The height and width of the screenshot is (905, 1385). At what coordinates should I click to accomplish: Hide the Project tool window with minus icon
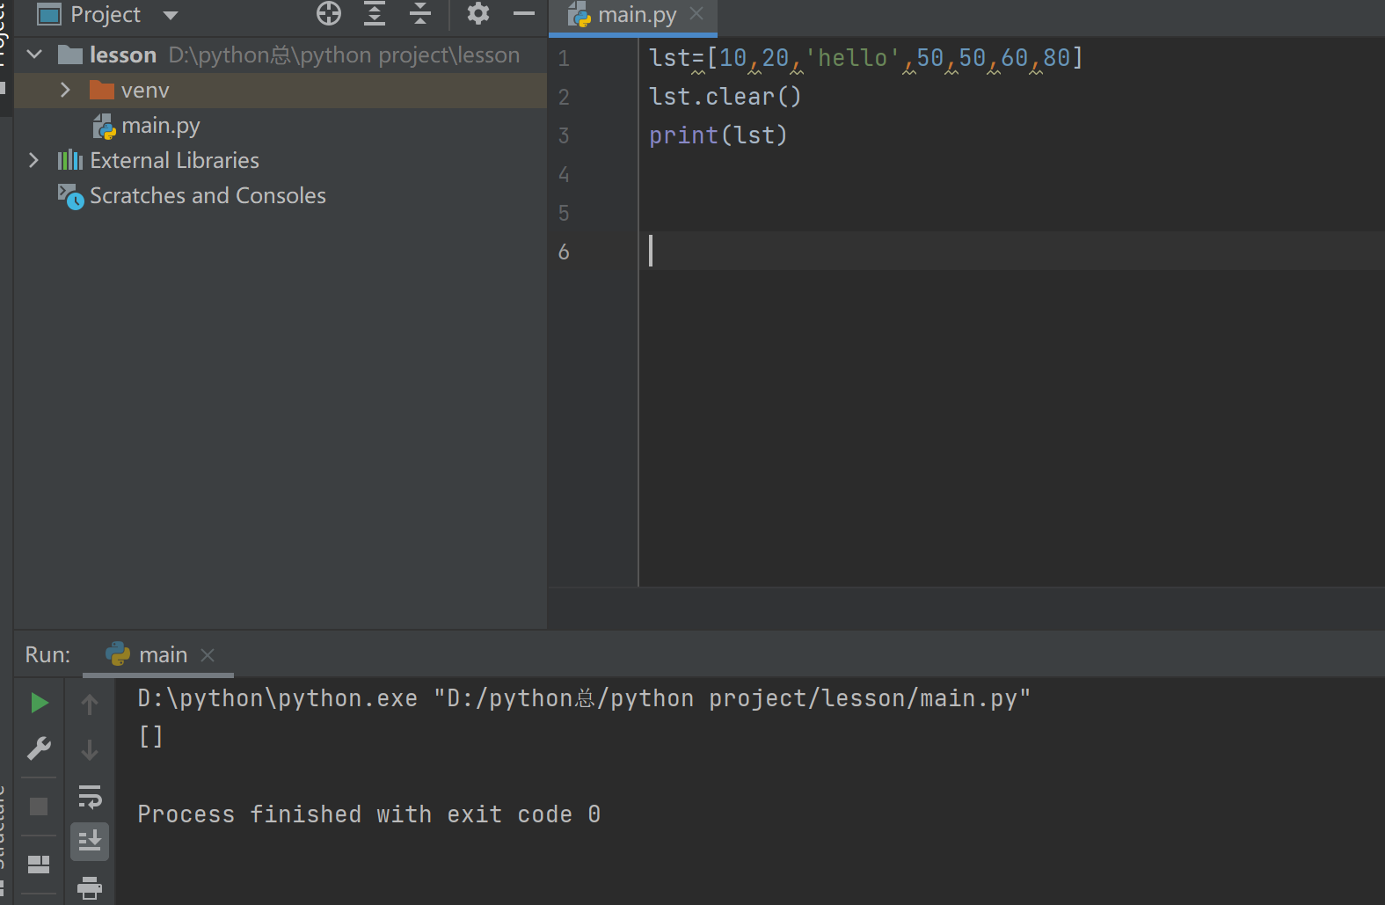point(524,14)
